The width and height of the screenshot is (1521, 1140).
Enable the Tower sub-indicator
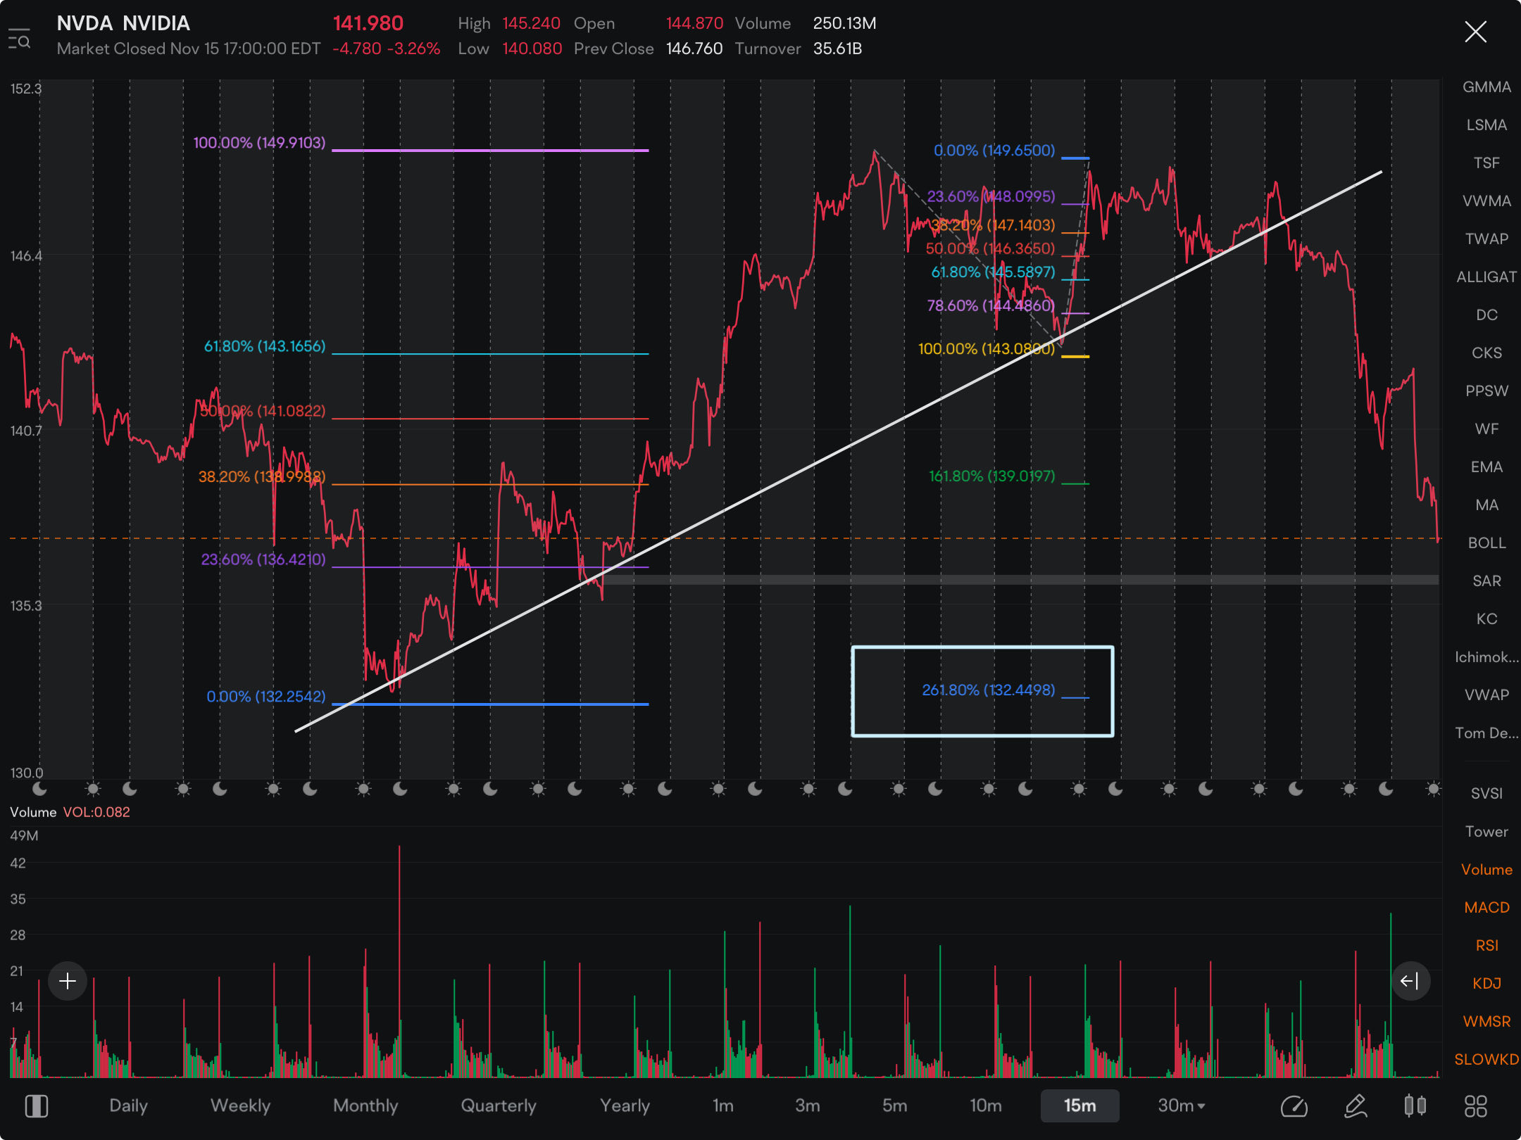tap(1486, 832)
